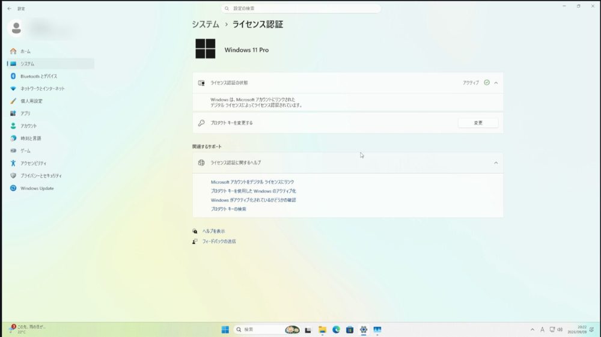601x337 pixels.
Task: Open プロダクト キーを使用した Windows のアクティブ化 link
Action: [x=254, y=191]
